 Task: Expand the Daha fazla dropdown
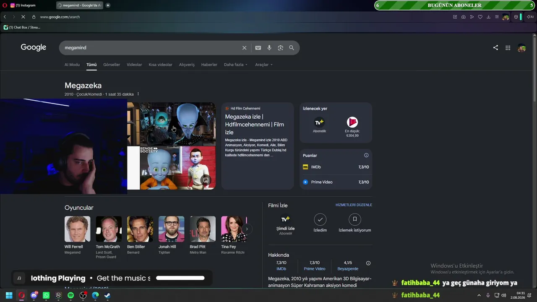tap(236, 65)
